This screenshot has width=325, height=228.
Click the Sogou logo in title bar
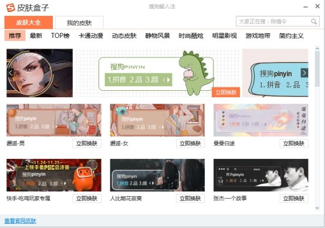tap(11, 8)
